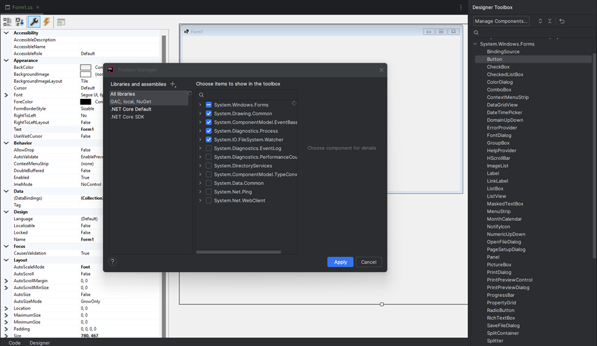Check System.DirectoryServices checkbox

click(x=208, y=166)
